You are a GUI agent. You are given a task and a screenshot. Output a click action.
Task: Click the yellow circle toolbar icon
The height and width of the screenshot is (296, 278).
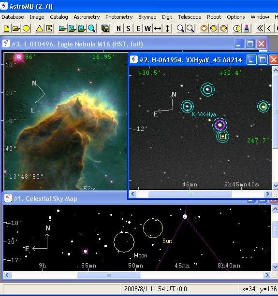(x=26, y=28)
